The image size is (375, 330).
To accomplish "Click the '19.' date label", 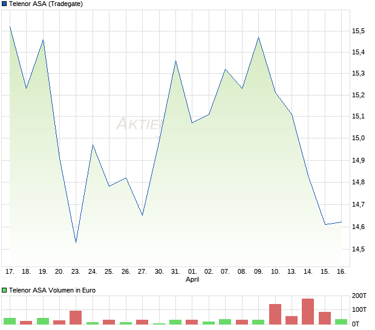I will point(43,272).
